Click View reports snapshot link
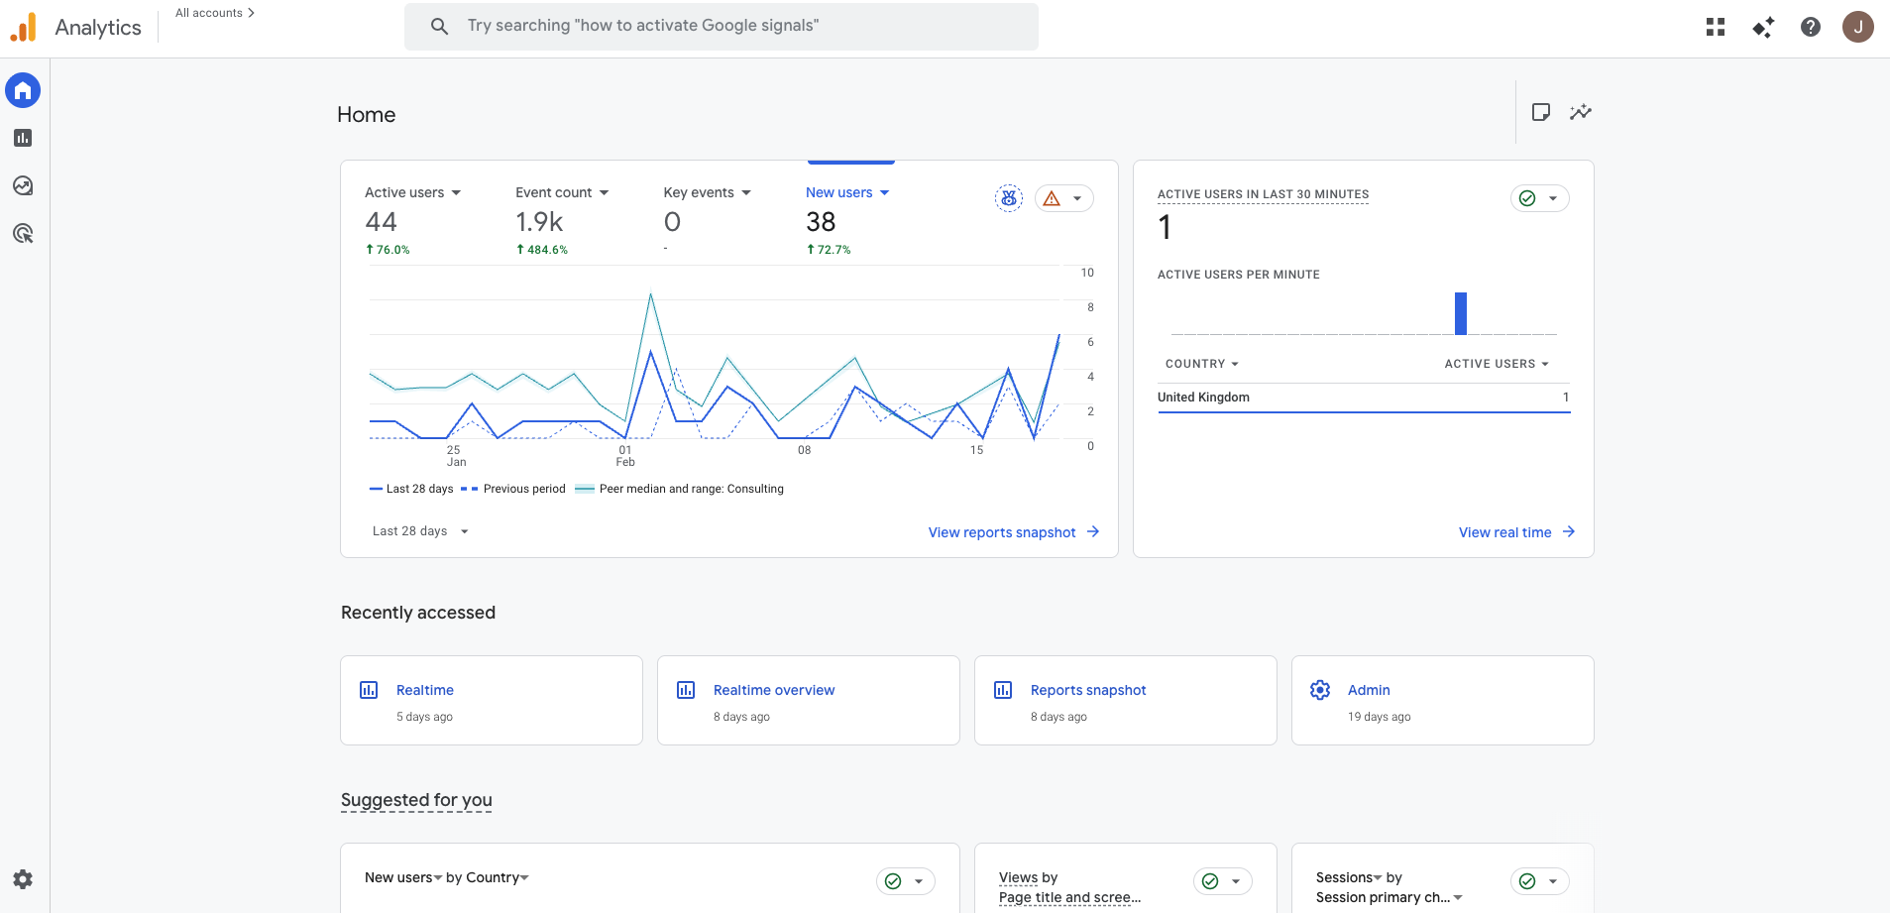The image size is (1890, 913). (x=1001, y=532)
